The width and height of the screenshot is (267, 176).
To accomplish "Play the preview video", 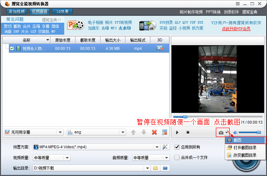I will pos(177,133).
